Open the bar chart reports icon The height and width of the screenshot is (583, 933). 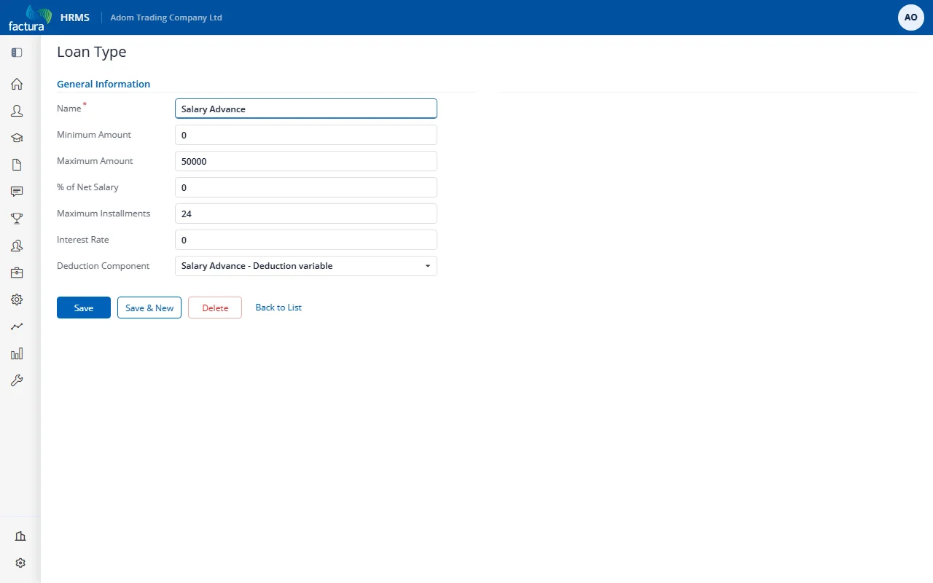17,353
